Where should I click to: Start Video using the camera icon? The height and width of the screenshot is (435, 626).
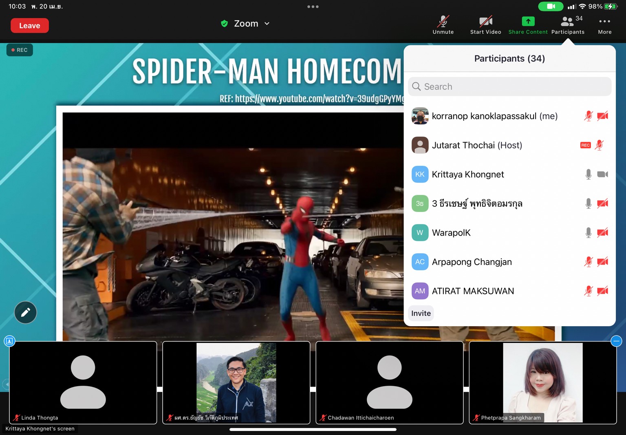click(x=485, y=25)
